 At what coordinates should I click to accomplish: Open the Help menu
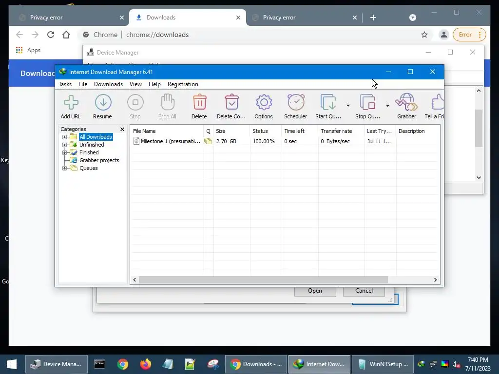click(154, 84)
